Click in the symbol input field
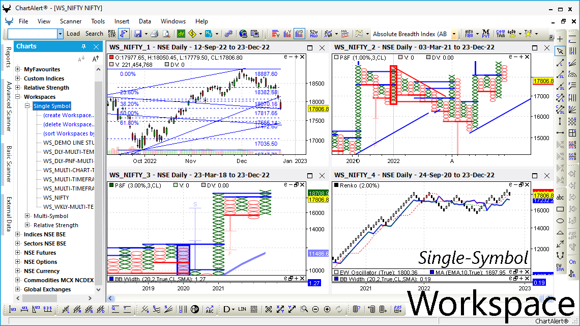The image size is (580, 326). pos(33,34)
